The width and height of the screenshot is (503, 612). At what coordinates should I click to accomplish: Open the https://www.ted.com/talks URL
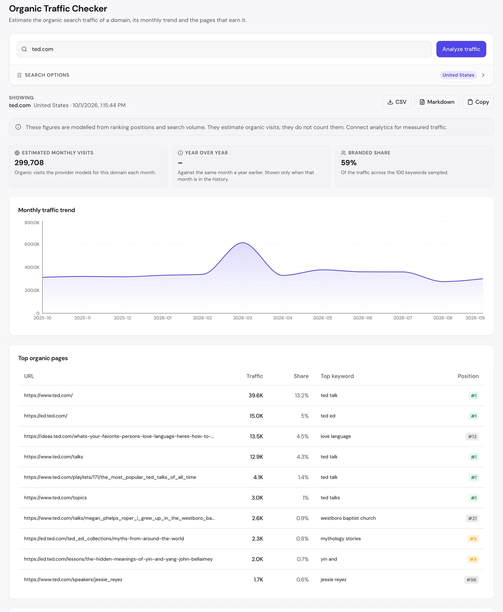(x=53, y=457)
